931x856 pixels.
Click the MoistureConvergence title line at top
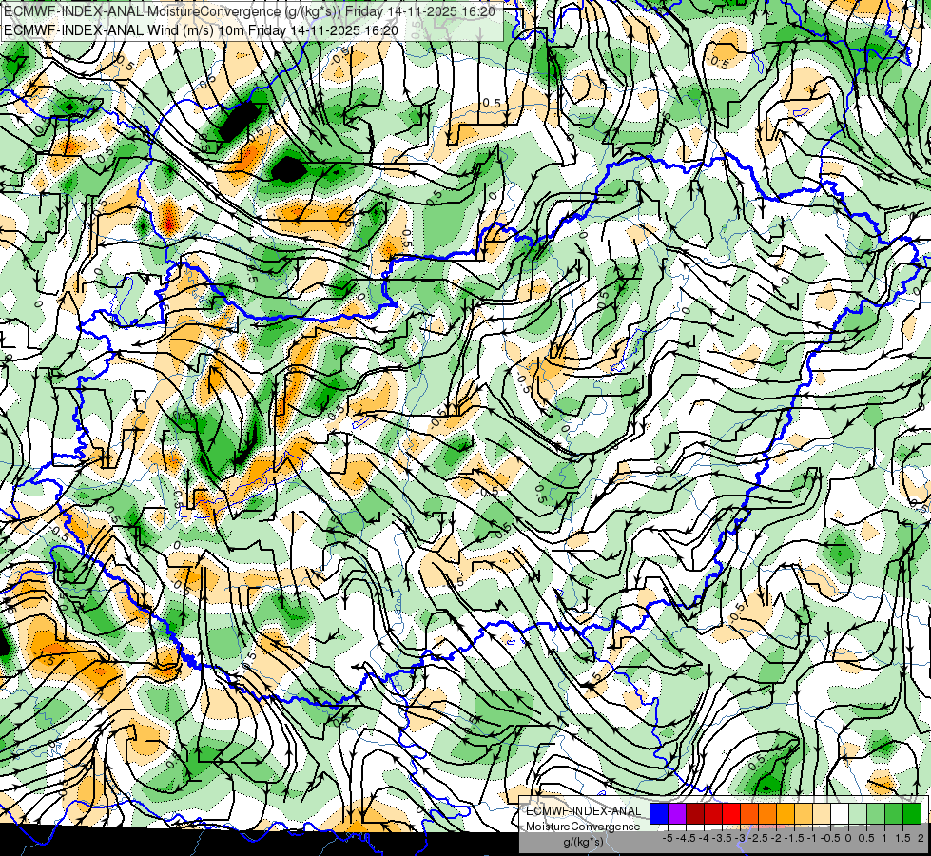coord(250,11)
